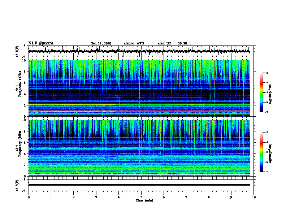Click the 'start UT = 20:20:1' label

(x=174, y=43)
